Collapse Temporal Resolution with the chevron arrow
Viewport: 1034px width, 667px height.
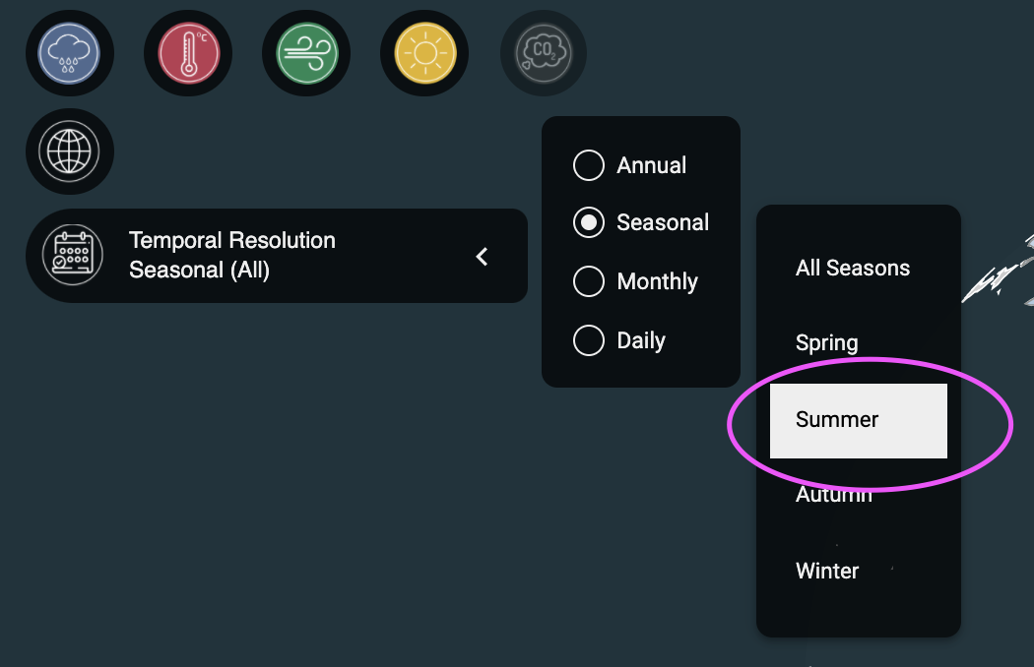coord(483,257)
